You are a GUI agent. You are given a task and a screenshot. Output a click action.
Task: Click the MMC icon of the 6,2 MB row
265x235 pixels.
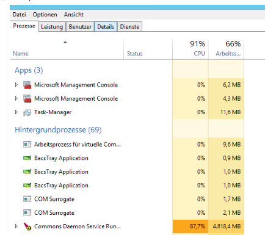27,85
